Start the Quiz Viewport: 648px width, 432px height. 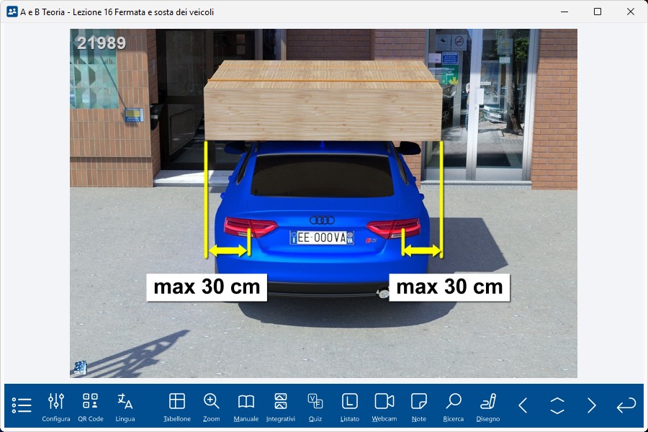(x=315, y=406)
